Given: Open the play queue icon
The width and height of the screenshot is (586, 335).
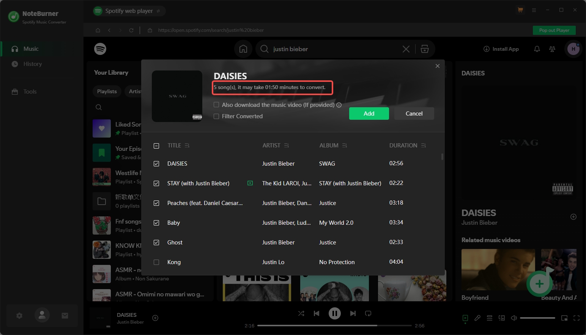Looking at the screenshot, I should coord(490,318).
